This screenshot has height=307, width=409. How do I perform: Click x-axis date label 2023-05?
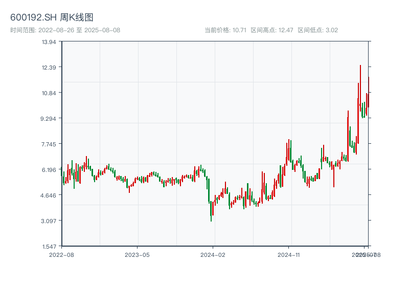click(x=137, y=255)
